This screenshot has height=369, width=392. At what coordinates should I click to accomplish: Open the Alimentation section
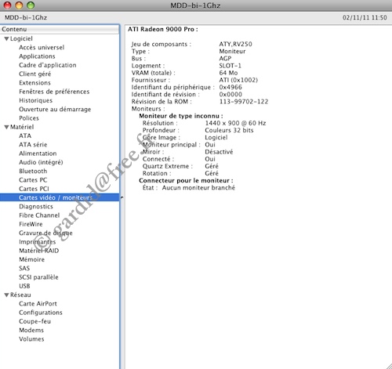click(x=38, y=154)
